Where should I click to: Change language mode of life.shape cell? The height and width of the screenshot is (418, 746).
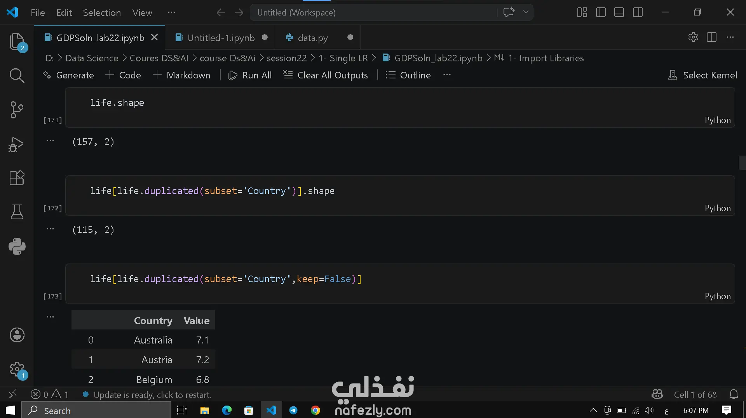click(718, 120)
